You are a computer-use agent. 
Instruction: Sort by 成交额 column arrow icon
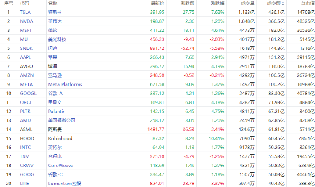[x=283, y=3]
